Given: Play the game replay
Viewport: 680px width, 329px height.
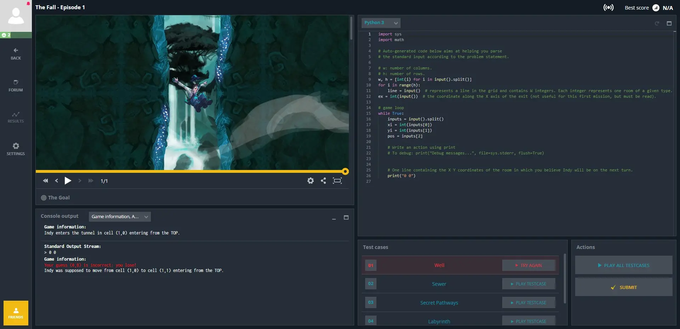Looking at the screenshot, I should (68, 181).
